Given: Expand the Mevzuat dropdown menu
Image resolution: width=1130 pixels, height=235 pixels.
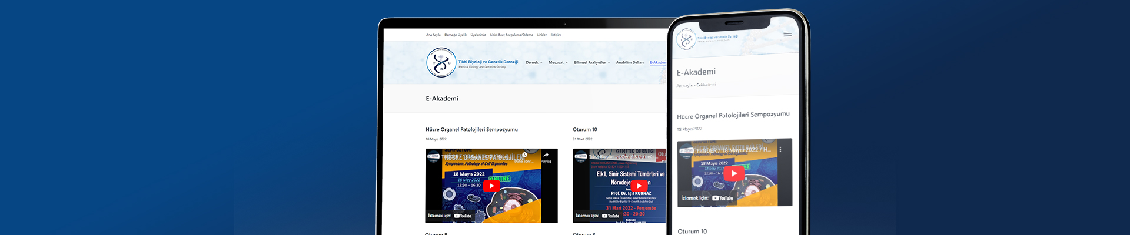Looking at the screenshot, I should pos(558,62).
